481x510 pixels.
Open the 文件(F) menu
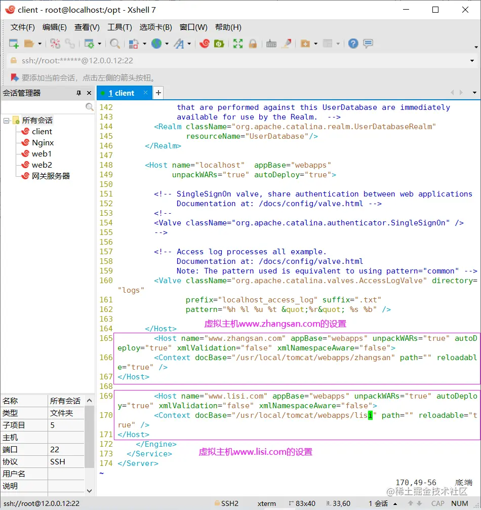pyautogui.click(x=23, y=27)
